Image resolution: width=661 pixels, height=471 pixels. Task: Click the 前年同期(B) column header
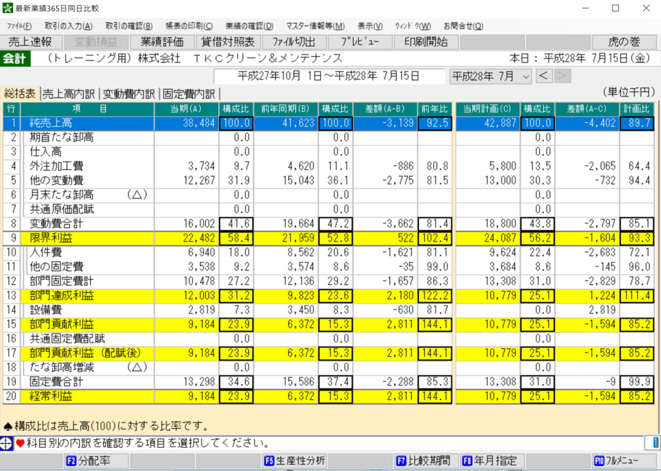point(285,108)
